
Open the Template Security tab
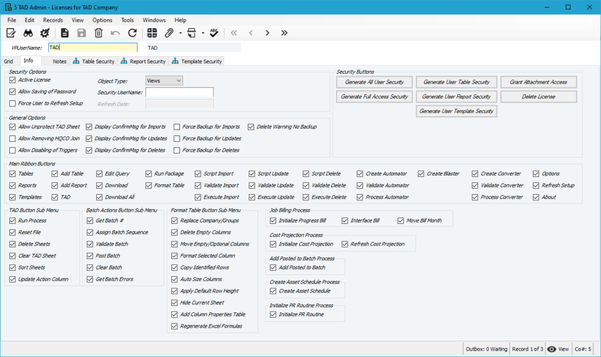[197, 61]
